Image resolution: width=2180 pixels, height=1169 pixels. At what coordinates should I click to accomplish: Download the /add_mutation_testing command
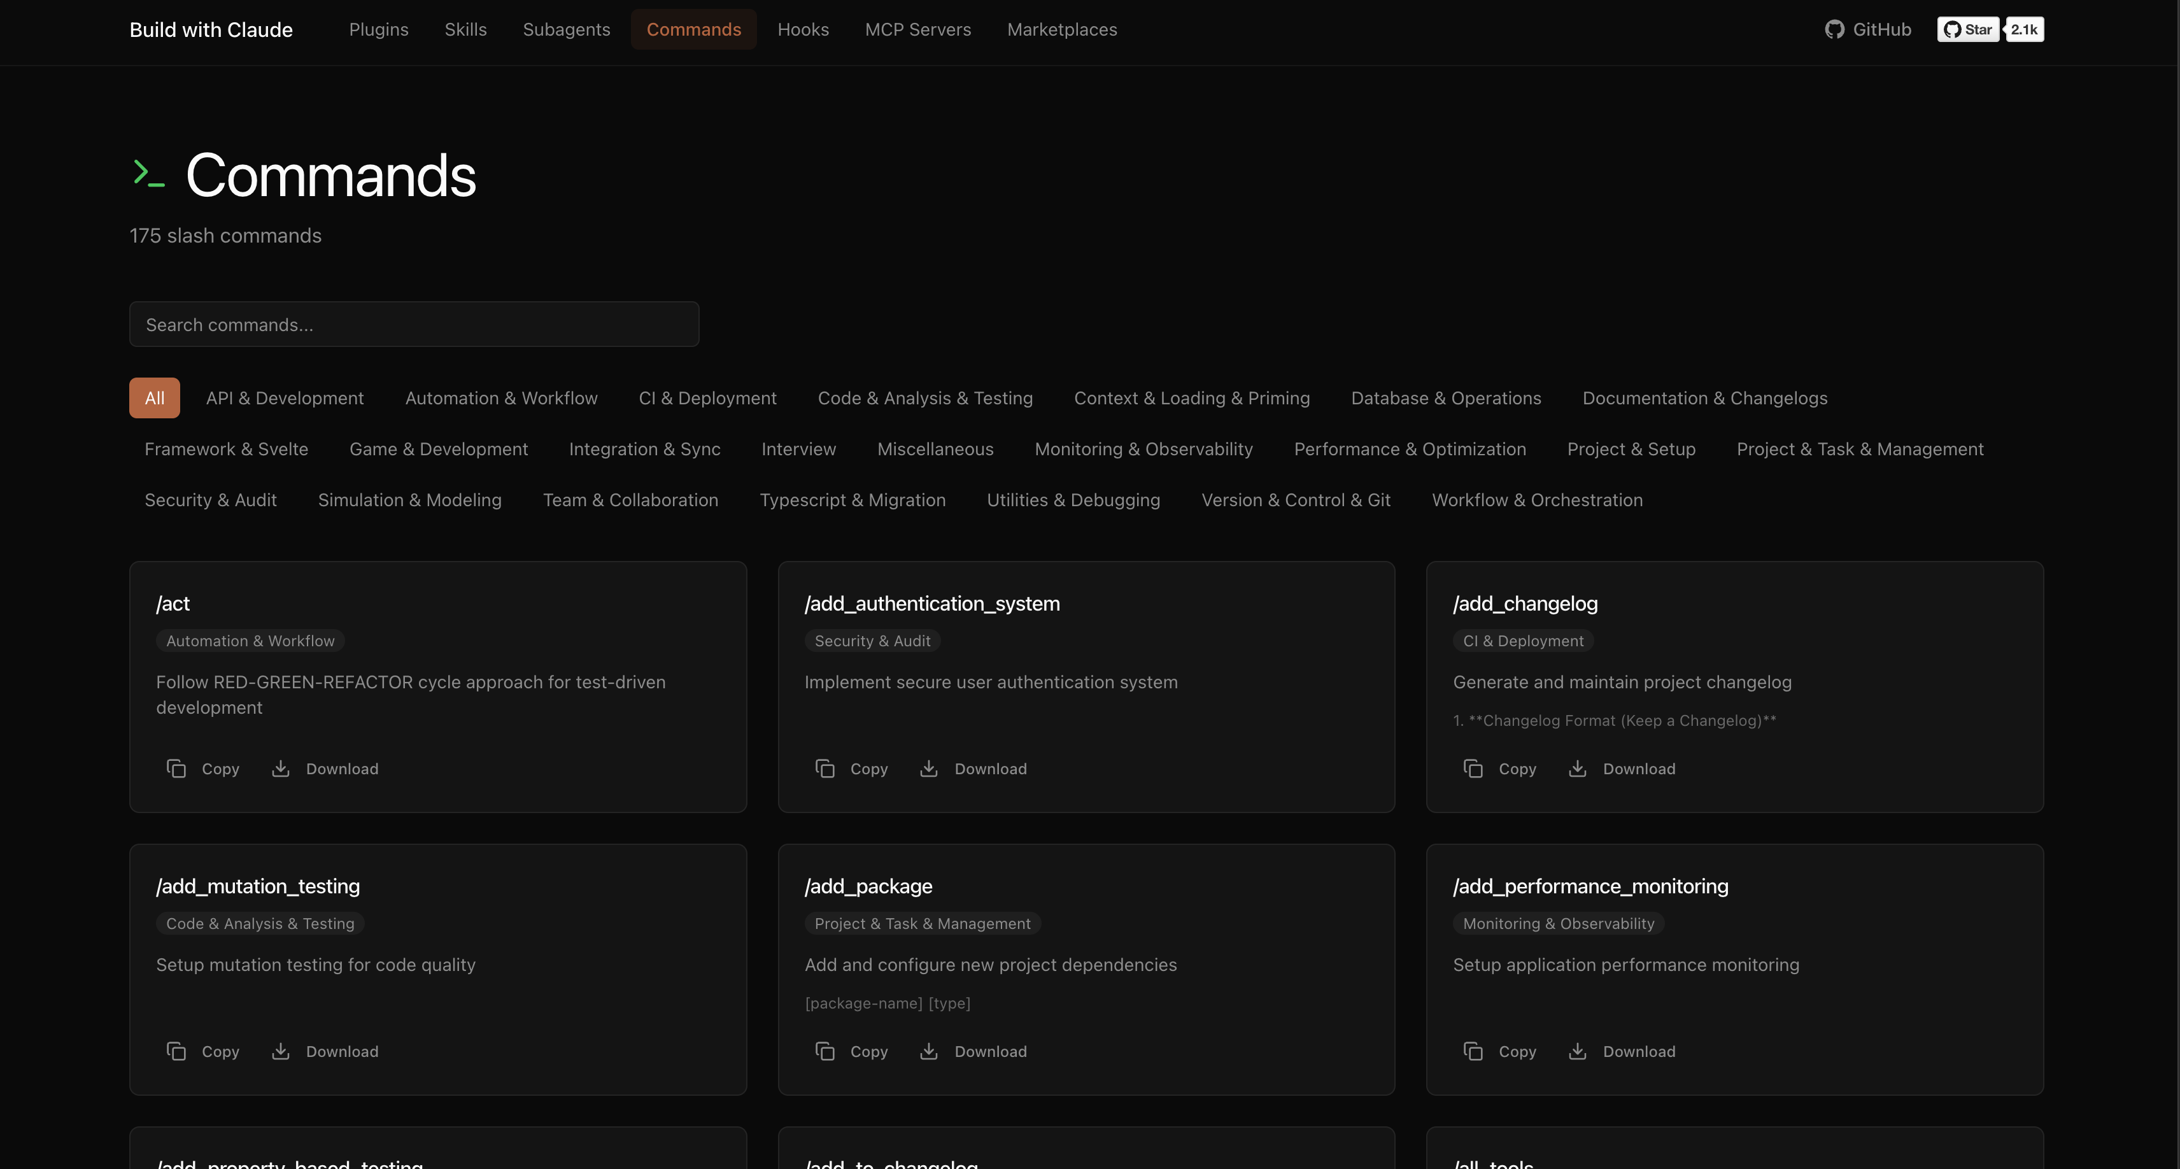pos(325,1051)
